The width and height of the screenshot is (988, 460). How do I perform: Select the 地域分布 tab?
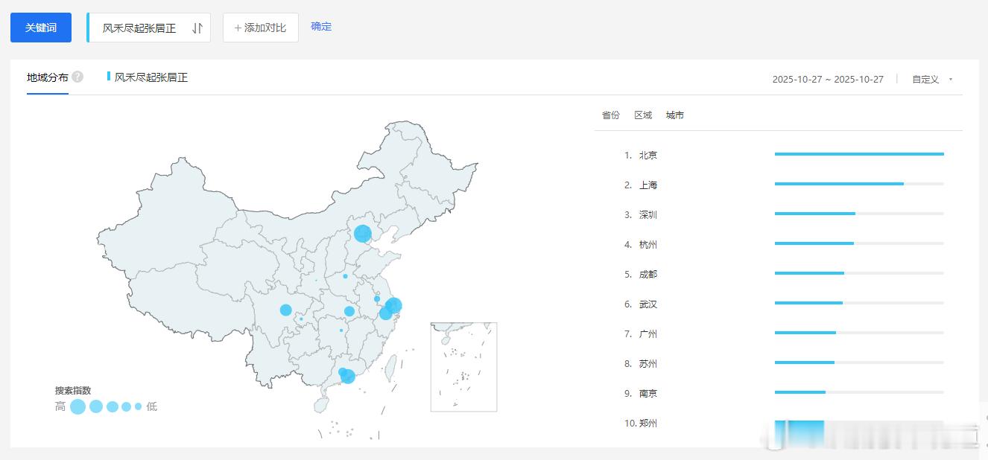pyautogui.click(x=48, y=77)
